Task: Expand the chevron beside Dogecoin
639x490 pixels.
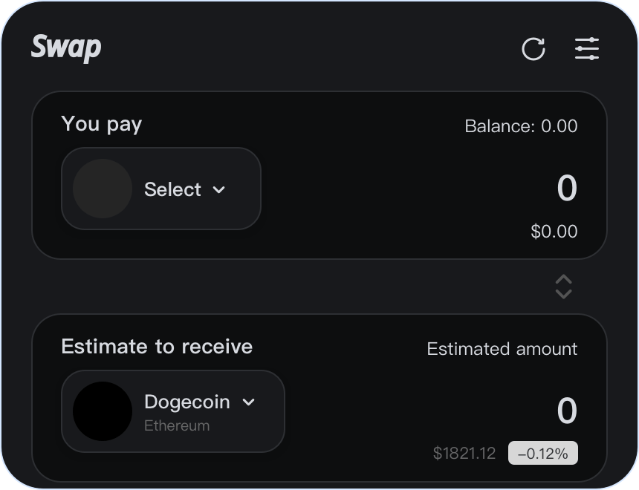Action: pyautogui.click(x=249, y=402)
